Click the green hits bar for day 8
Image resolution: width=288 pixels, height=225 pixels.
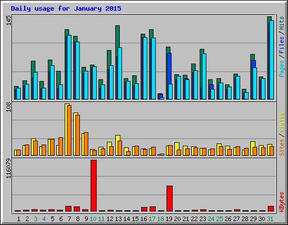tap(75, 39)
